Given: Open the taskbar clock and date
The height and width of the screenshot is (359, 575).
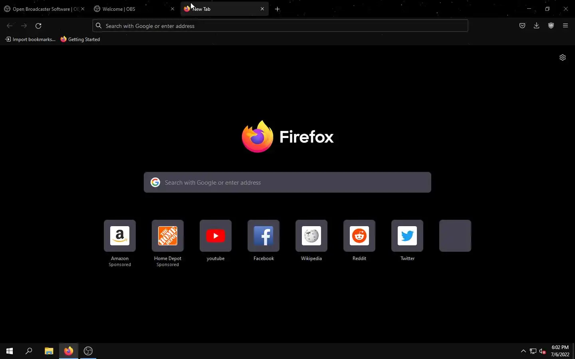Looking at the screenshot, I should pos(560,351).
